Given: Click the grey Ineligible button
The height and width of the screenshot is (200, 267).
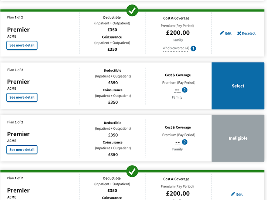Looking at the screenshot, I should 238,138.
